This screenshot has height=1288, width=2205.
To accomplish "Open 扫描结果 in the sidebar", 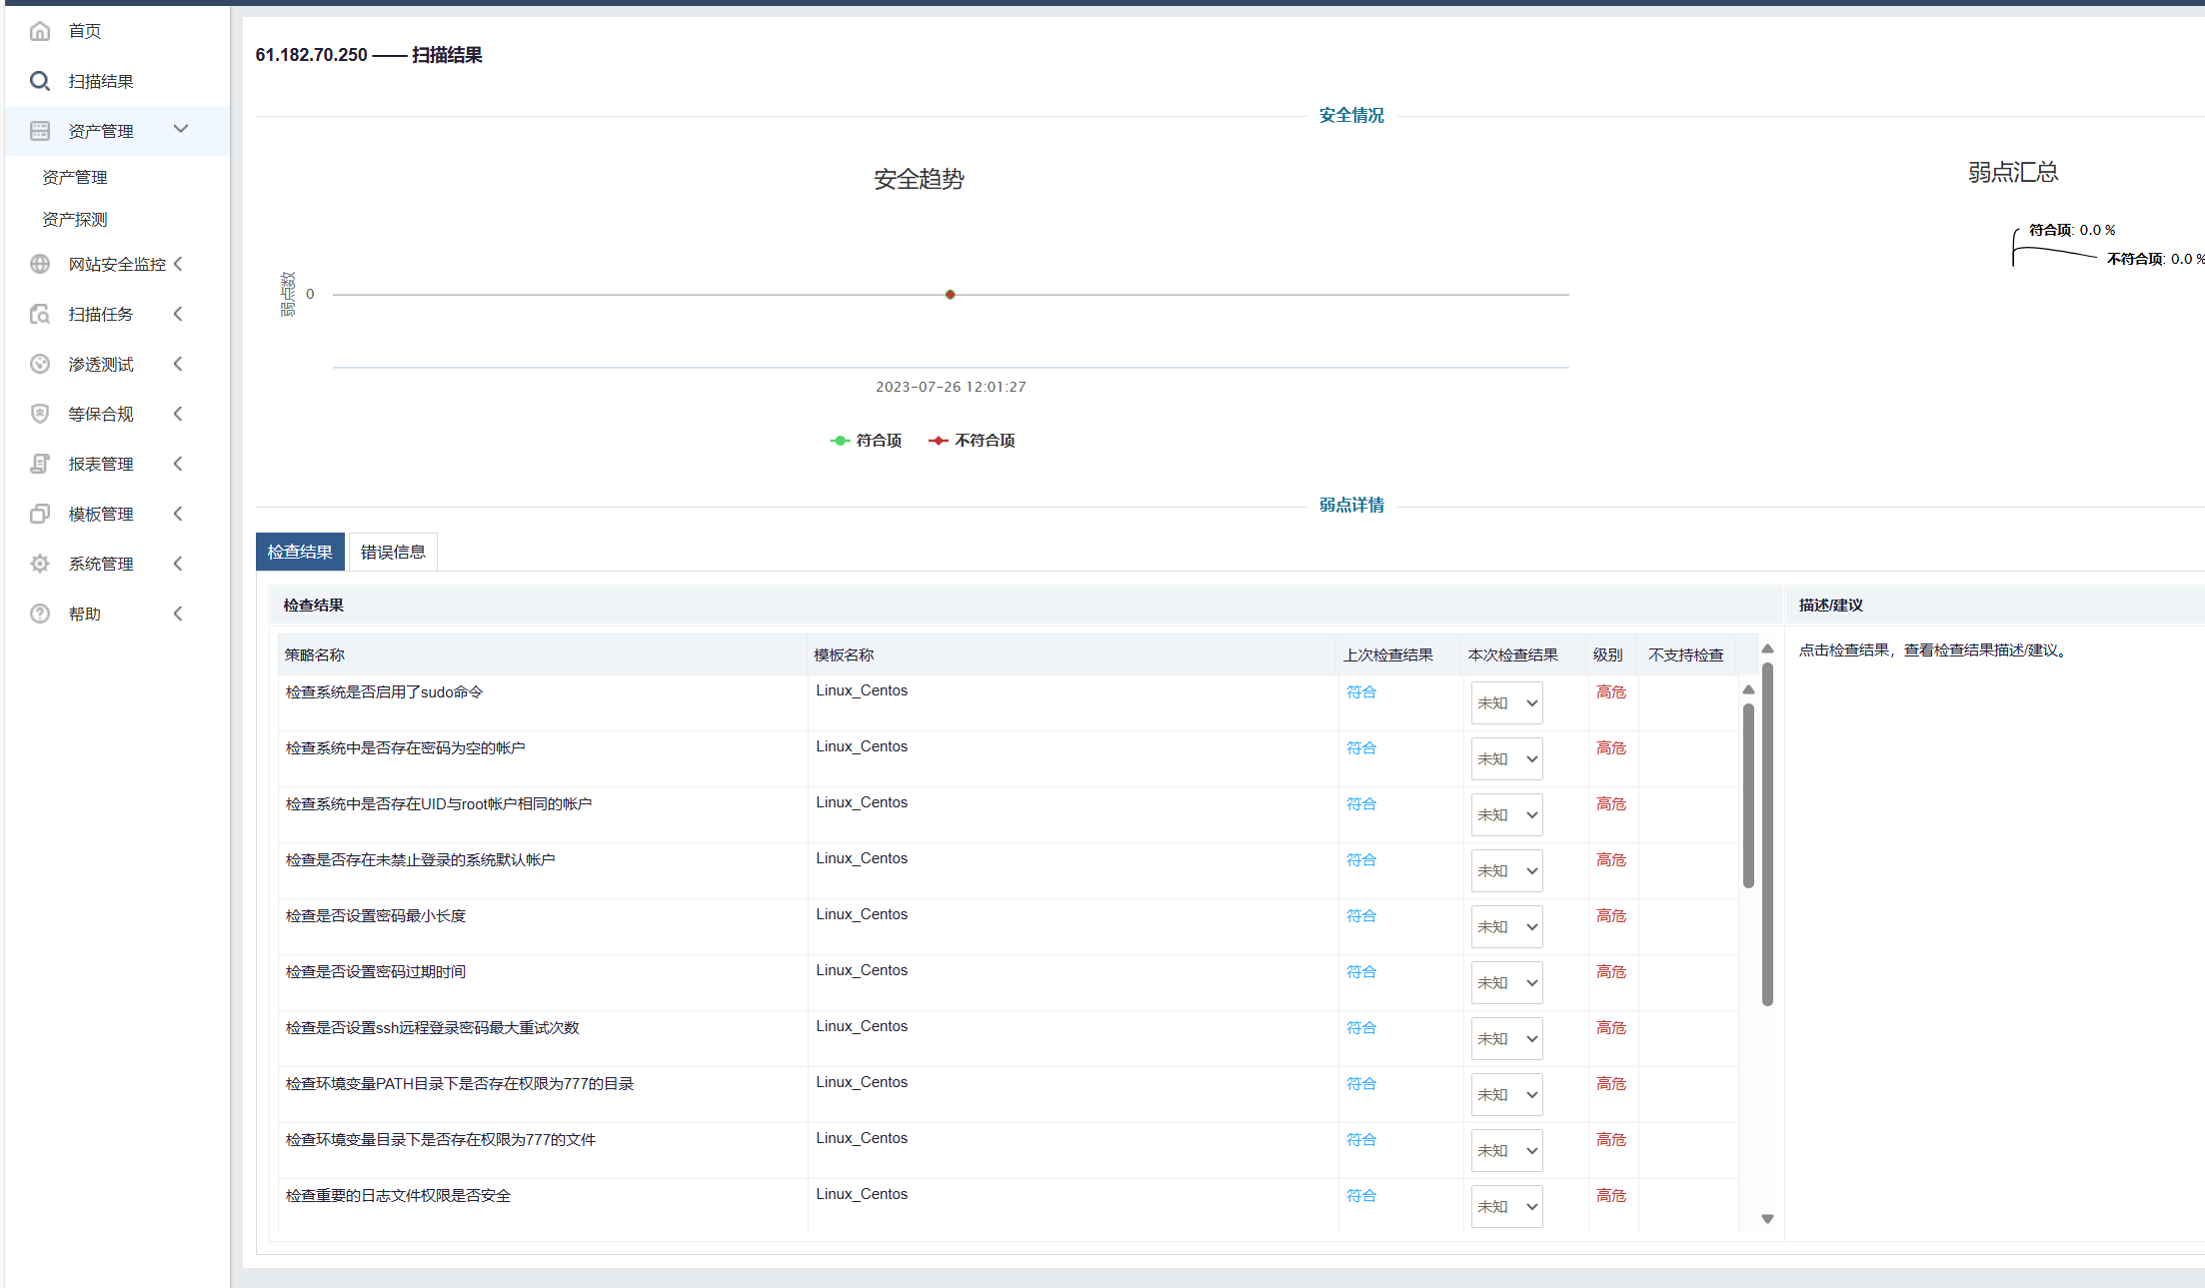I will (101, 81).
